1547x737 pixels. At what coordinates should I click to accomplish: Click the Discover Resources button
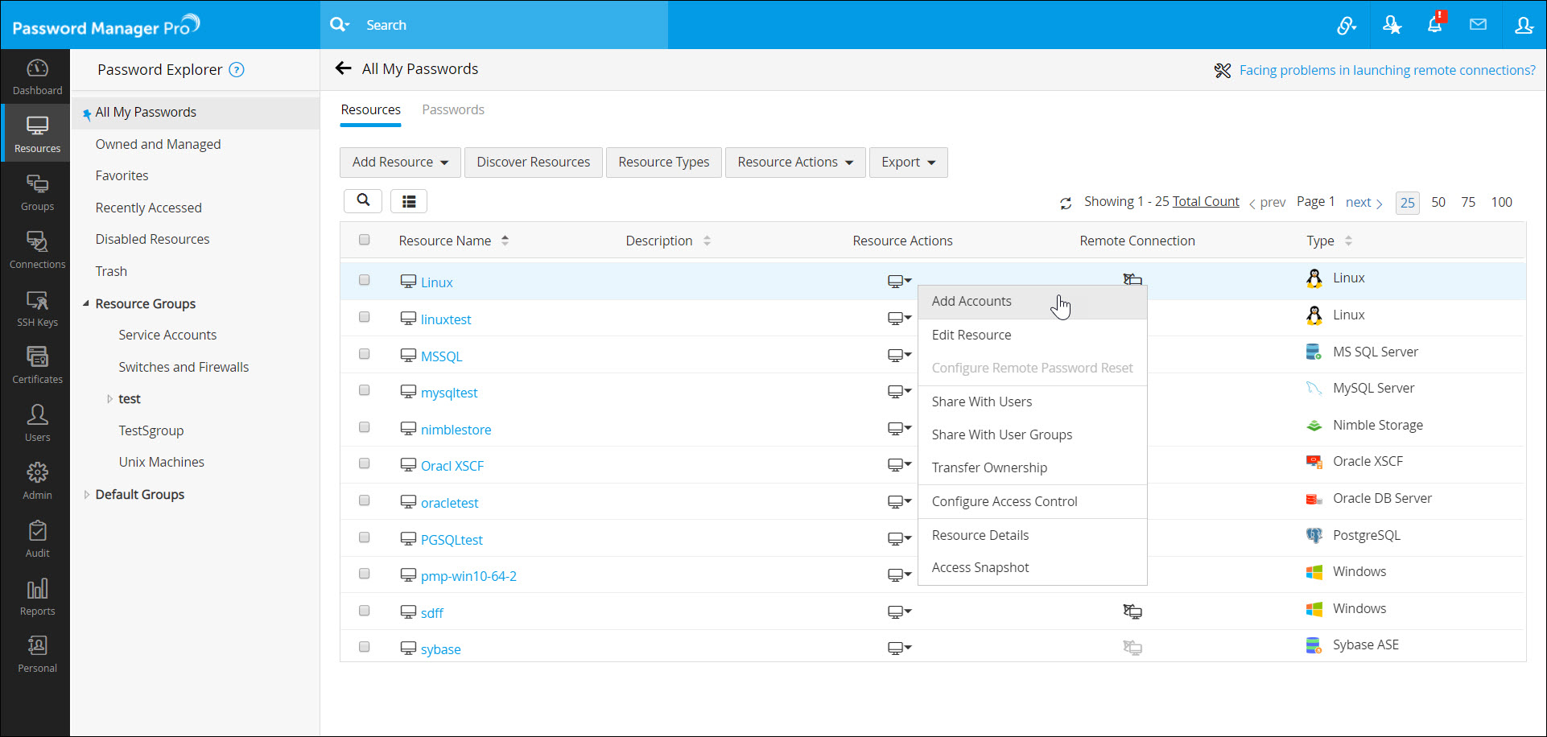click(x=533, y=163)
